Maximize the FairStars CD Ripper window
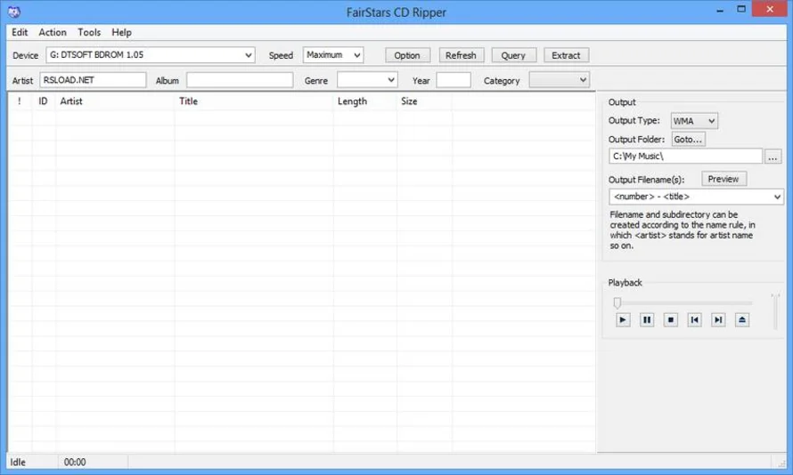 pyautogui.click(x=741, y=10)
